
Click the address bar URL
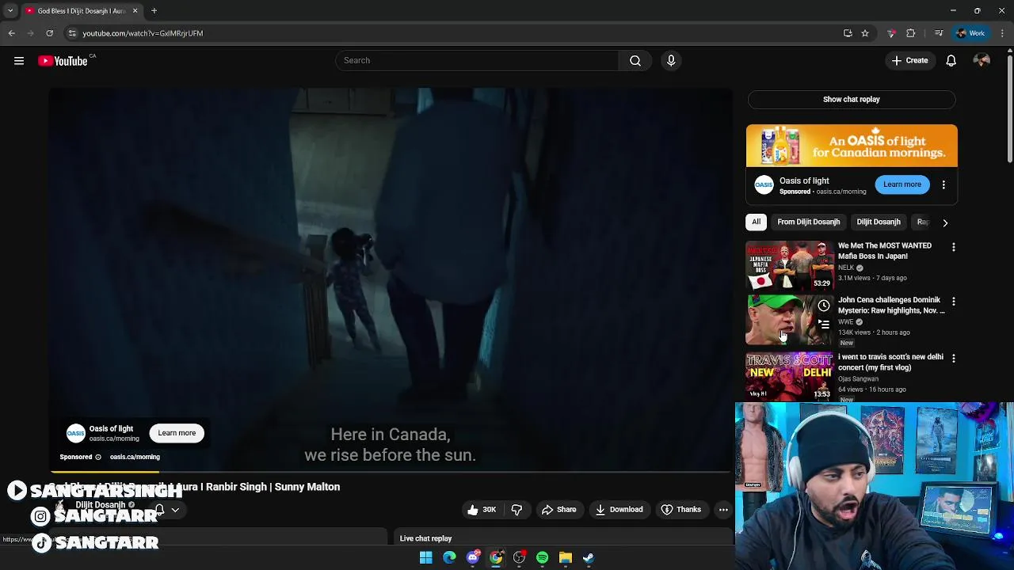pyautogui.click(x=143, y=33)
